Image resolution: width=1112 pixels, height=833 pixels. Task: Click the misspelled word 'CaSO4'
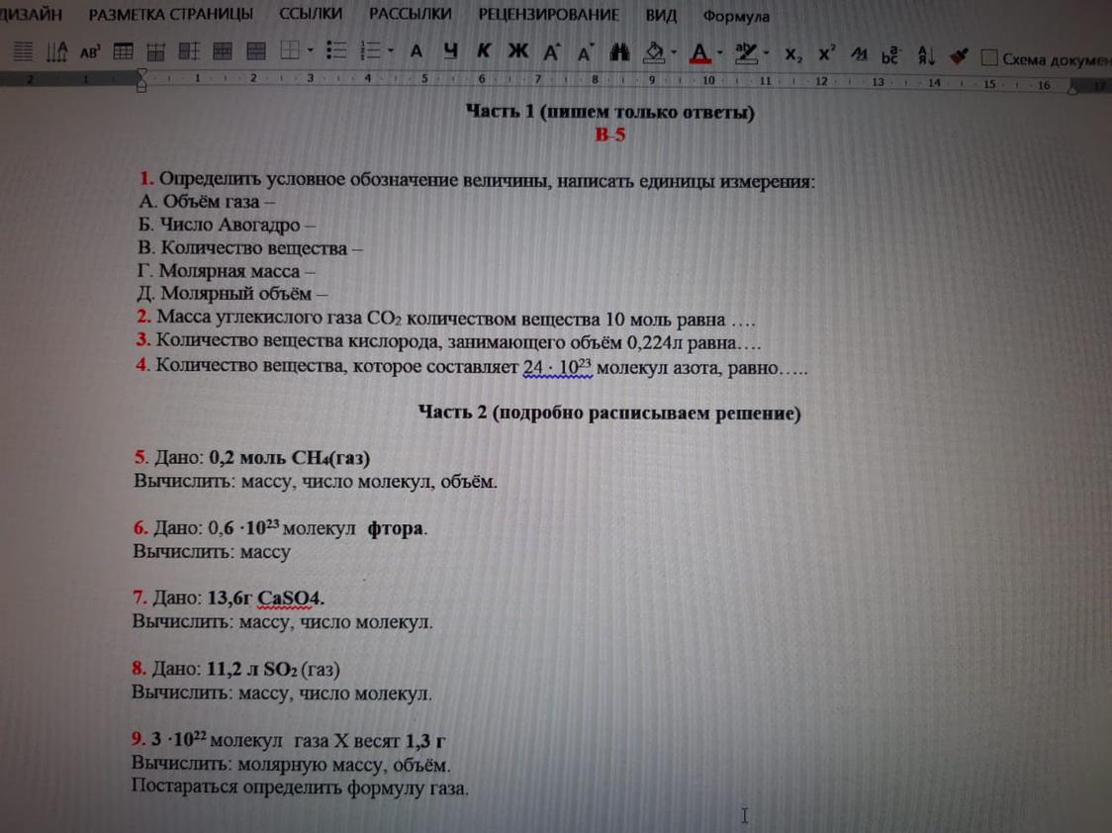(x=287, y=599)
